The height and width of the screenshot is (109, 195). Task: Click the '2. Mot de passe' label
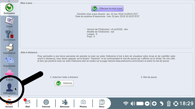tap(149, 77)
